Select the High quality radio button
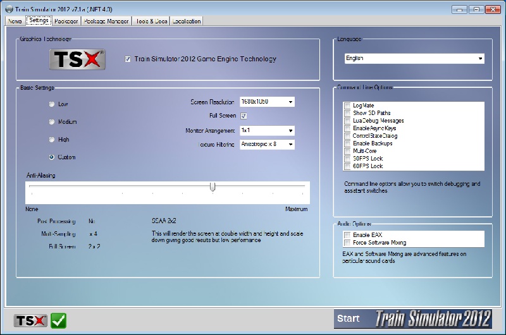Viewport: 506px width, 335px height. point(52,140)
